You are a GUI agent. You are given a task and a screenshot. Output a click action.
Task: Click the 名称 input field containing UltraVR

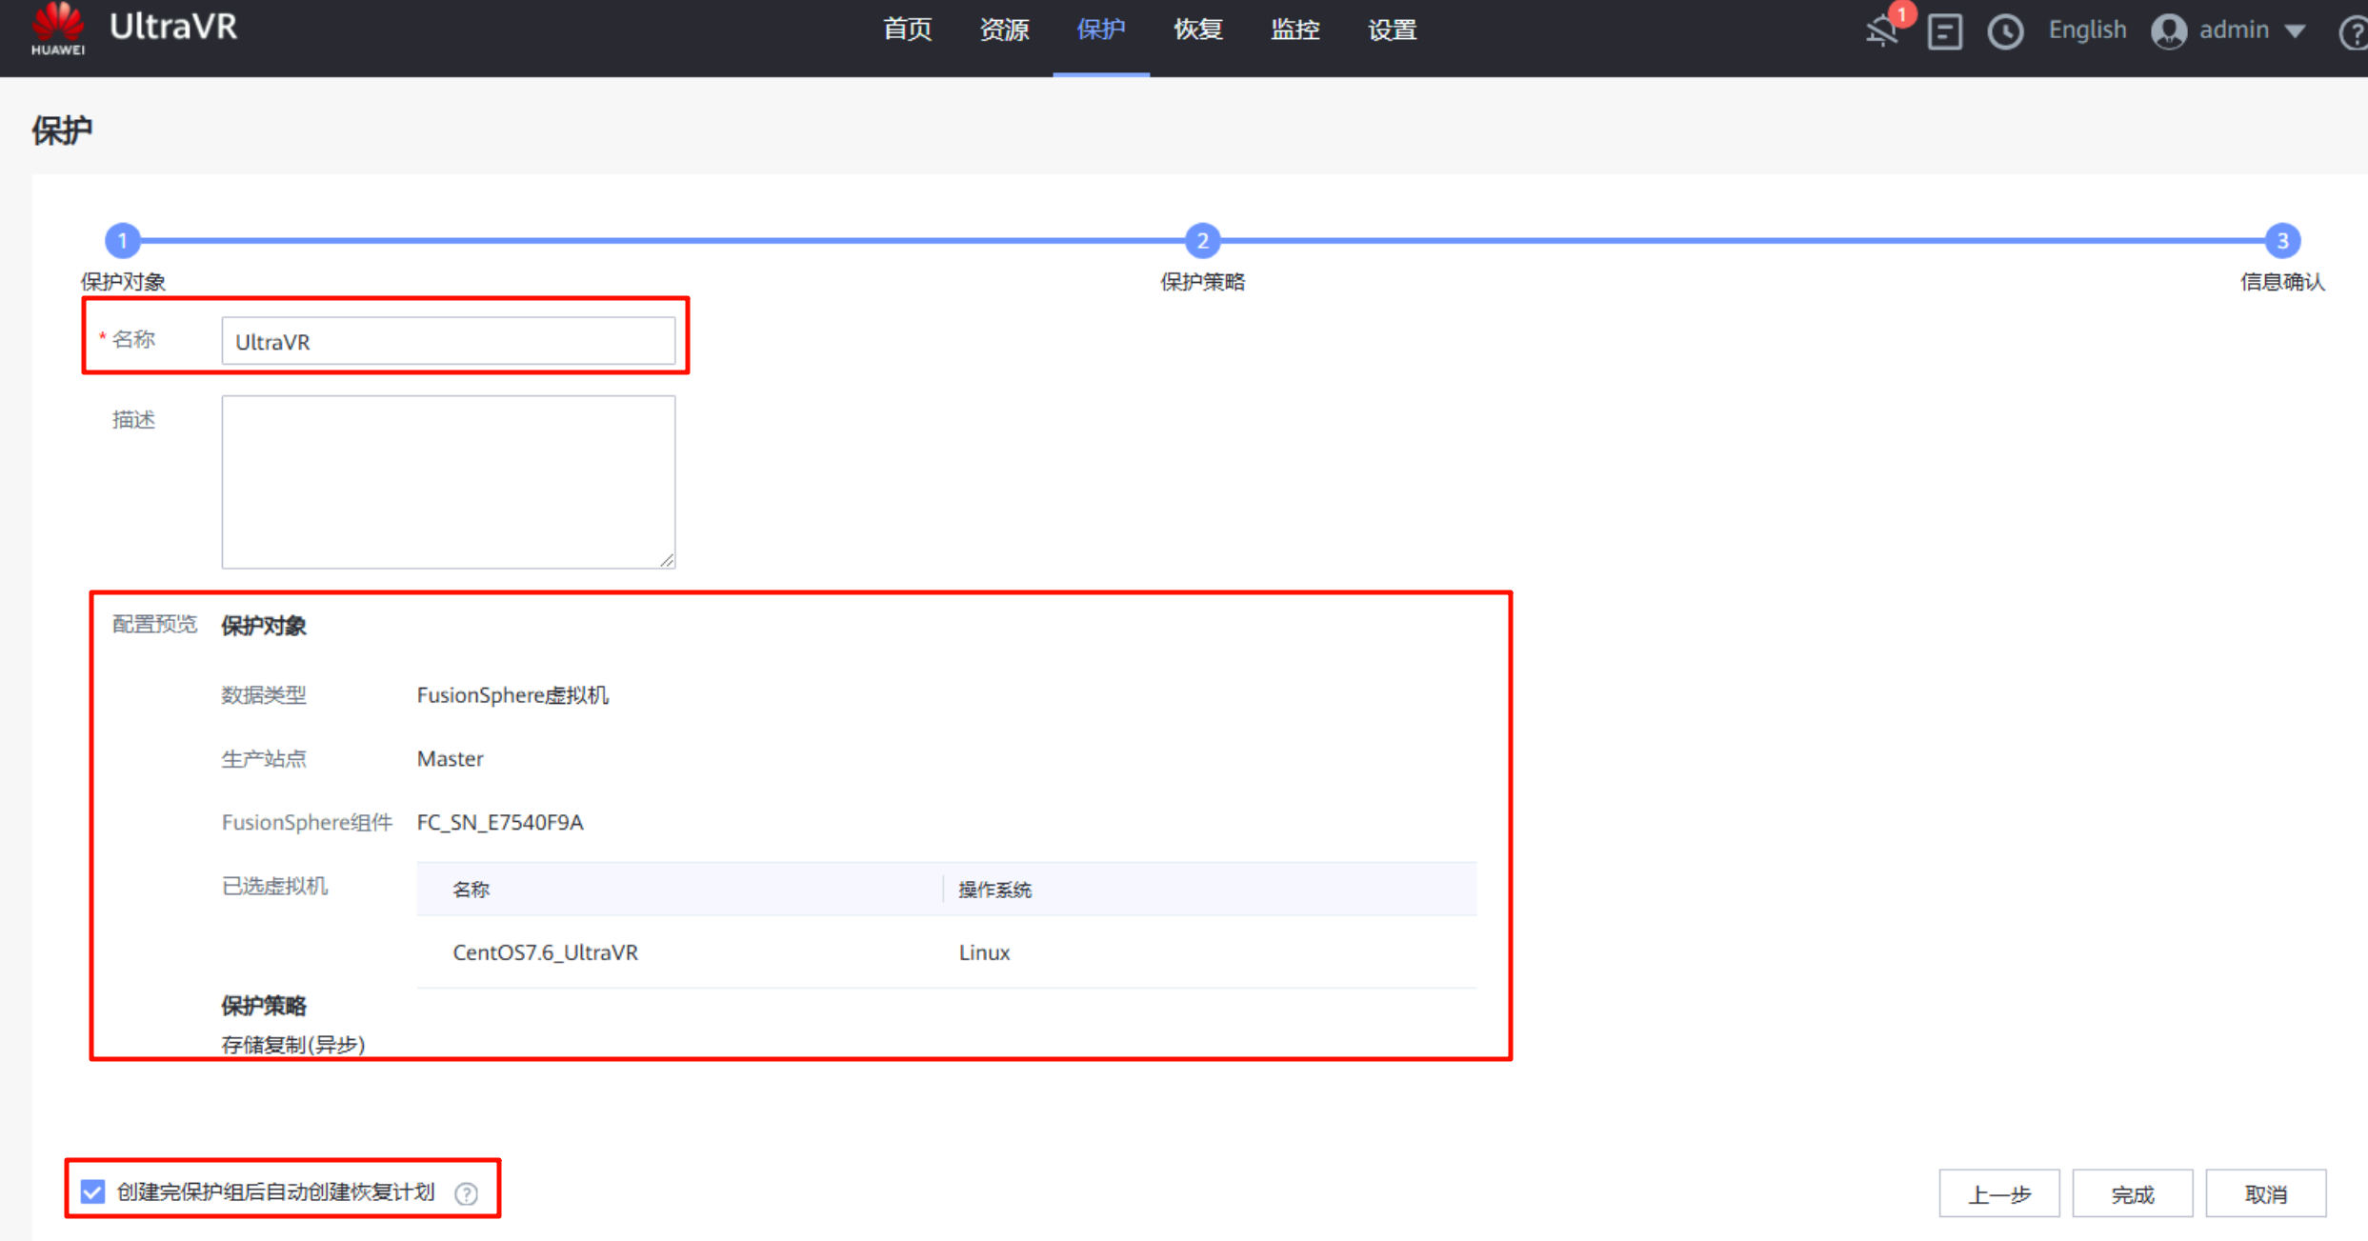[448, 341]
